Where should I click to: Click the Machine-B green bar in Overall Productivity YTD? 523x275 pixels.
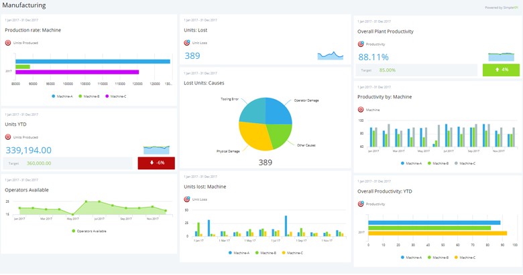(430, 228)
